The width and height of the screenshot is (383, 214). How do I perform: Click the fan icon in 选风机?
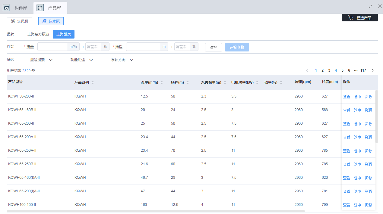tap(13, 21)
